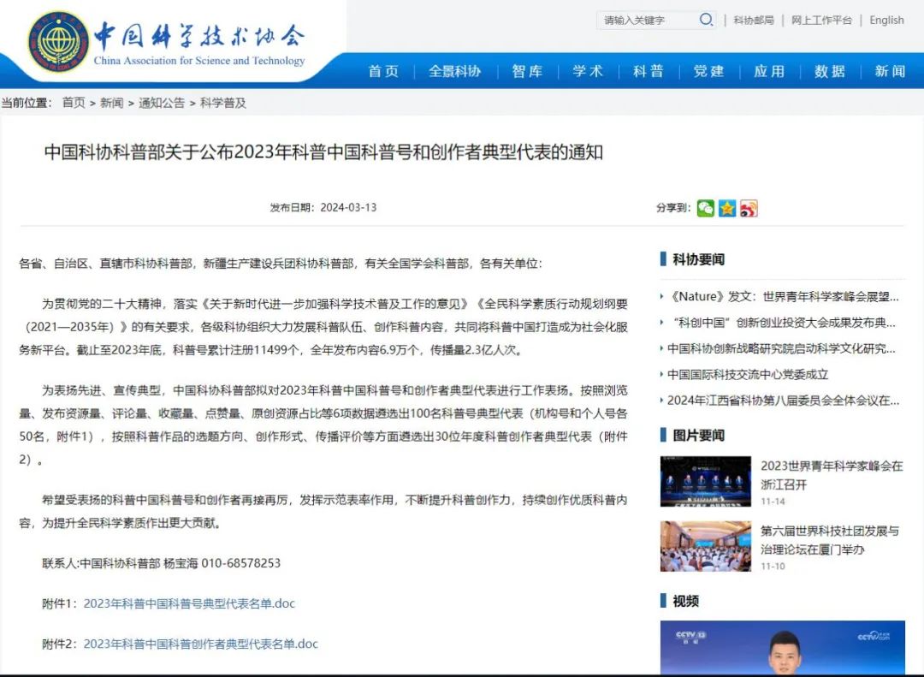Share the article to Weibo
Screen dimensions: 924x677
tap(749, 208)
